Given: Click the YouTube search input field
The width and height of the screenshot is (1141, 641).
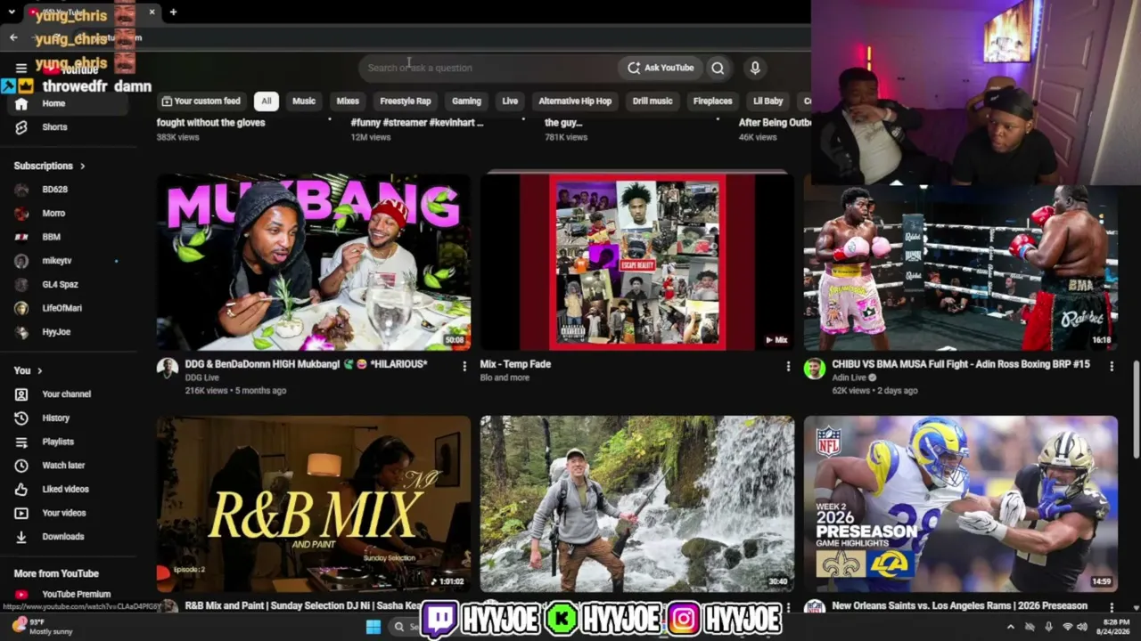Looking at the screenshot, I should point(488,68).
